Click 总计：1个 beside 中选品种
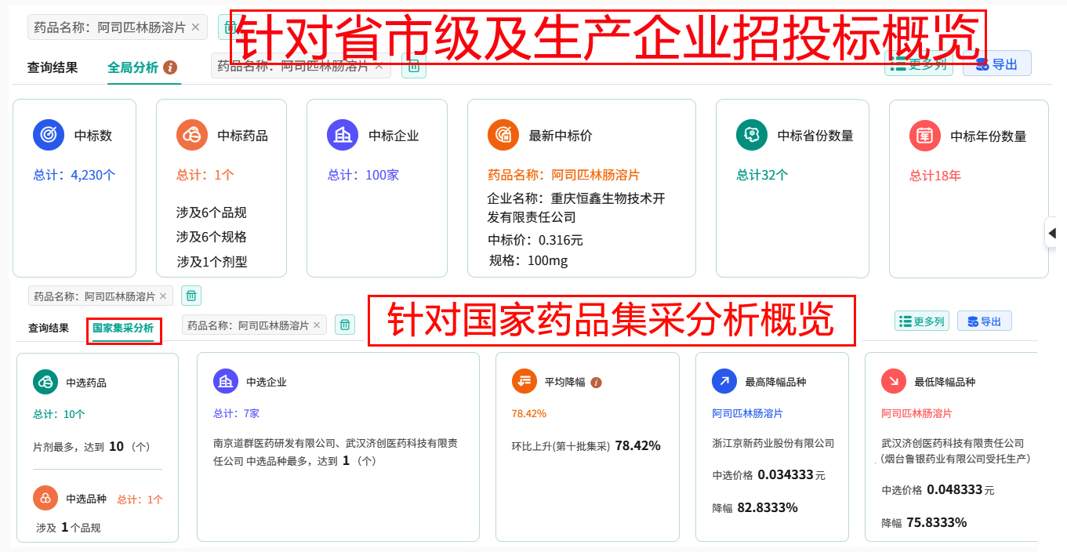 (x=140, y=499)
